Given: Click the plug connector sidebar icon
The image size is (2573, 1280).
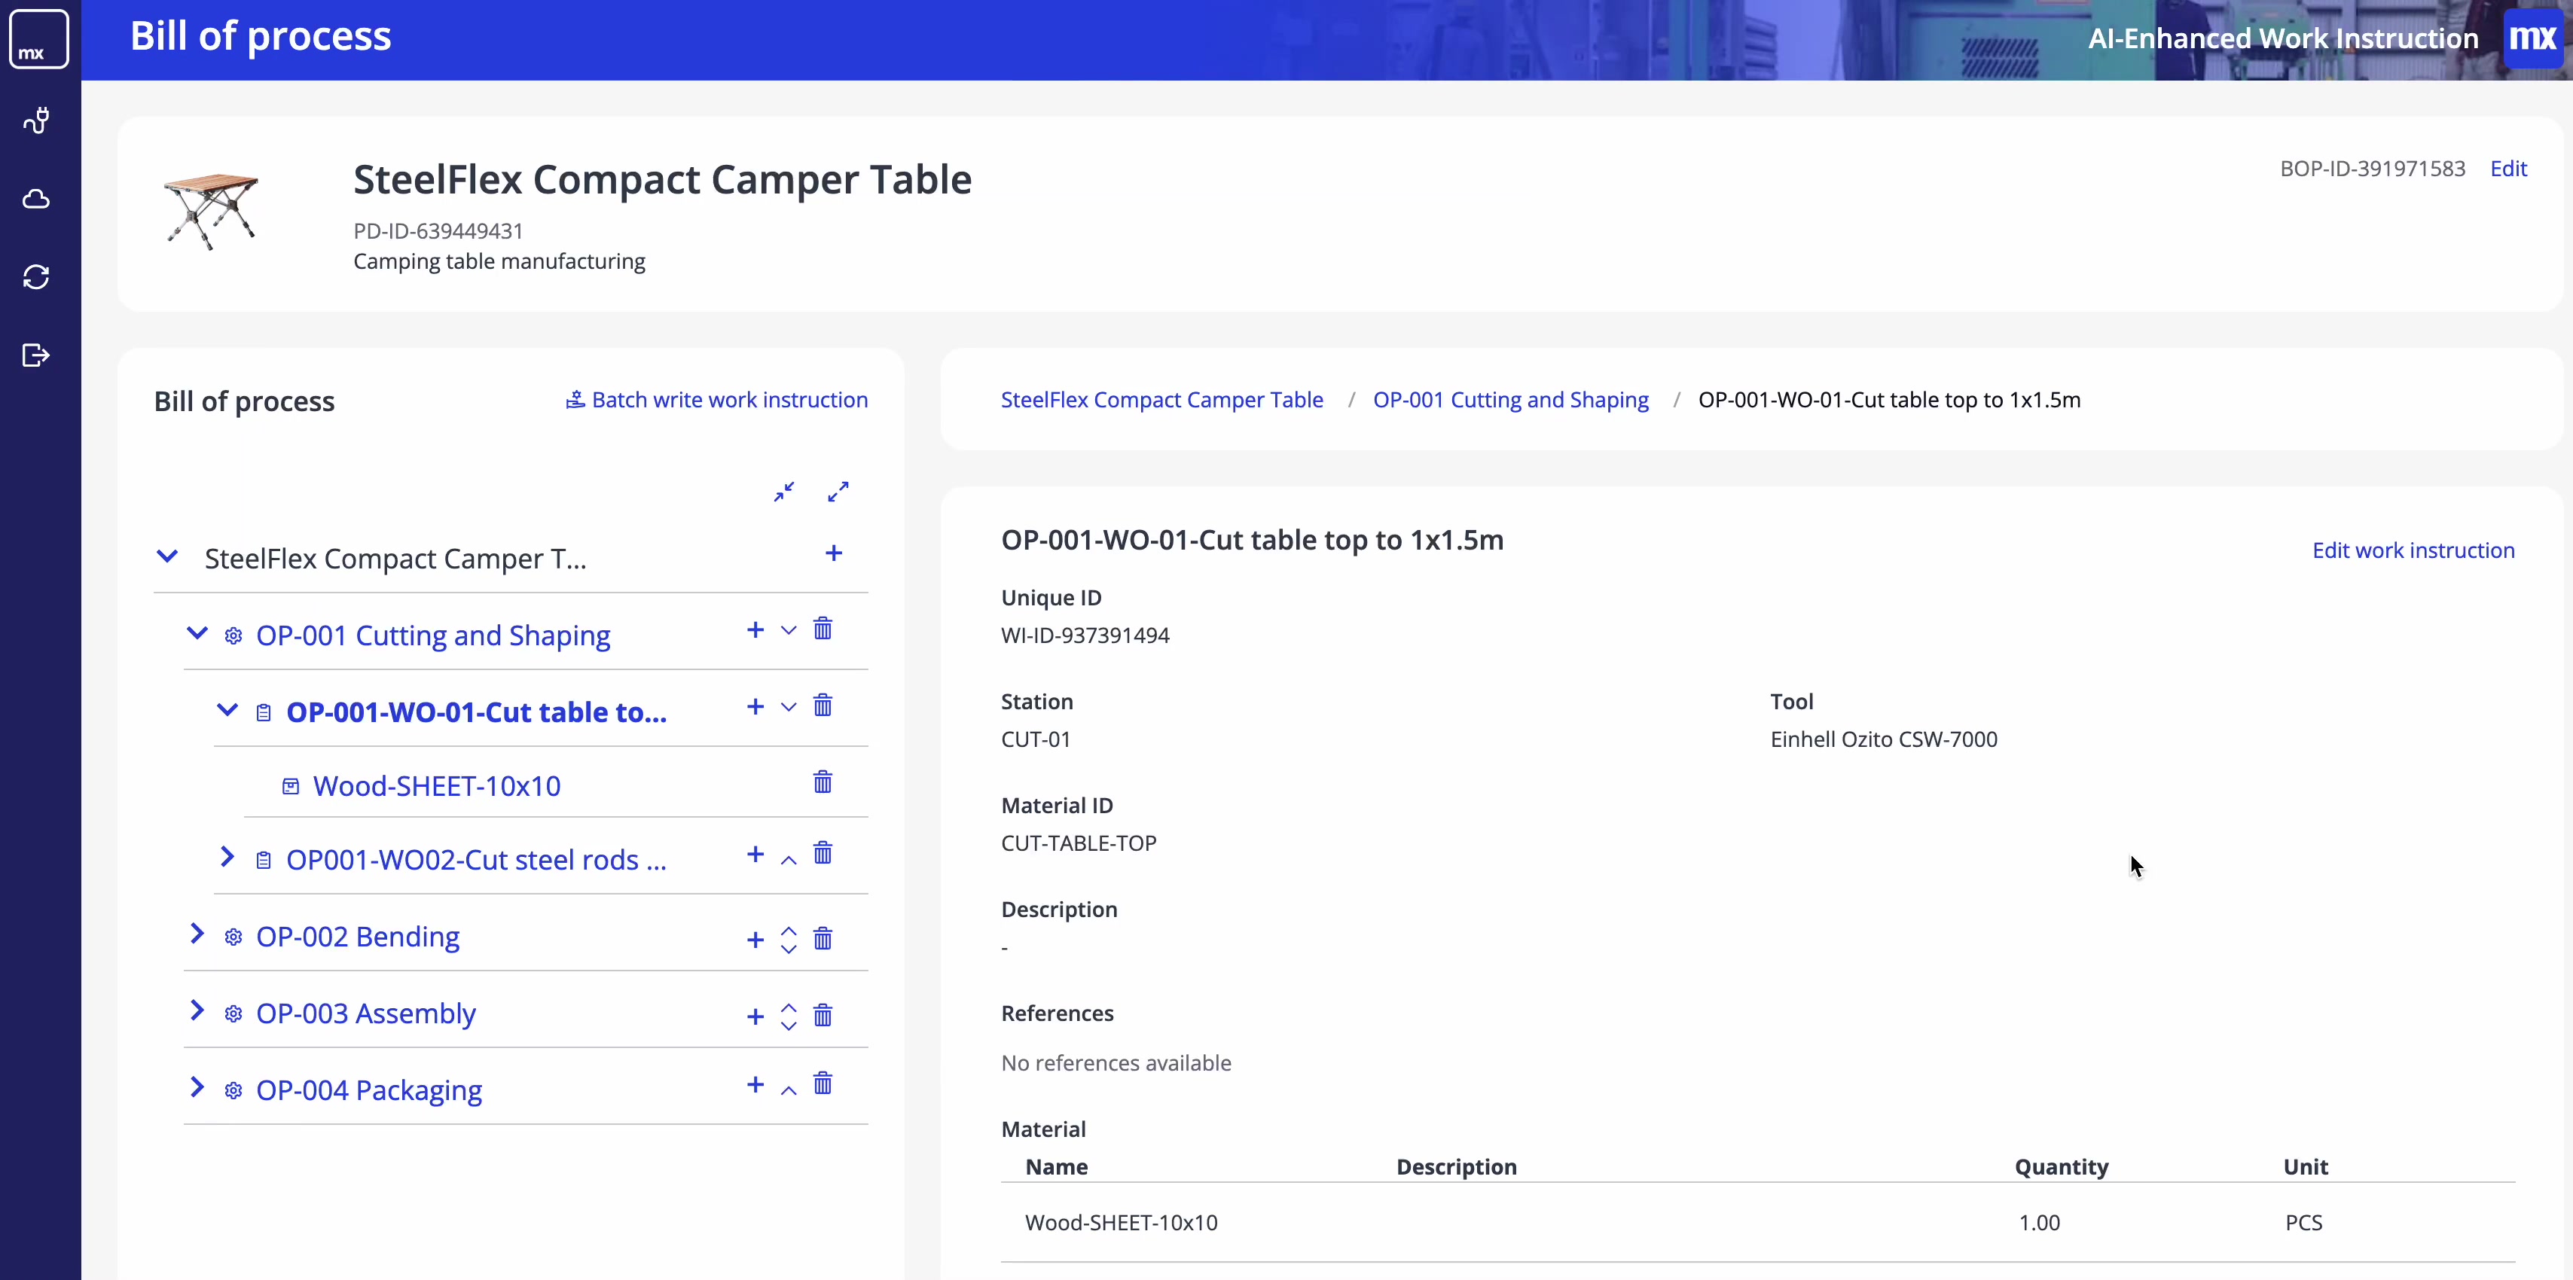Looking at the screenshot, I should tap(37, 120).
